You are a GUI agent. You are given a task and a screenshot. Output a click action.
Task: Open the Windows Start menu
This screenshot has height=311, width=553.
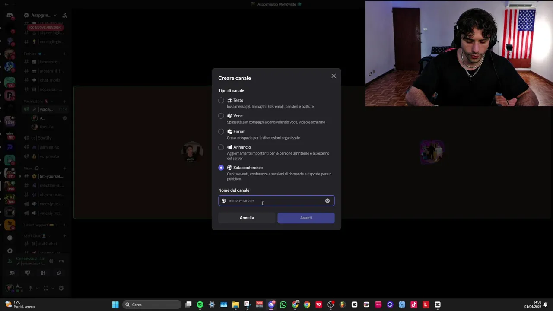(x=115, y=305)
